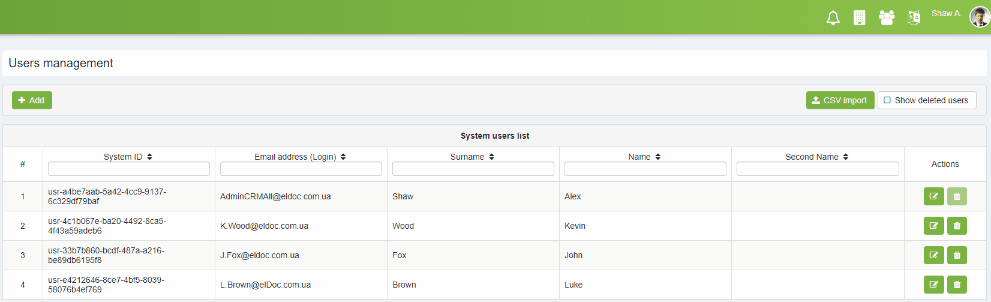Delete user Kevin Wood

[957, 226]
